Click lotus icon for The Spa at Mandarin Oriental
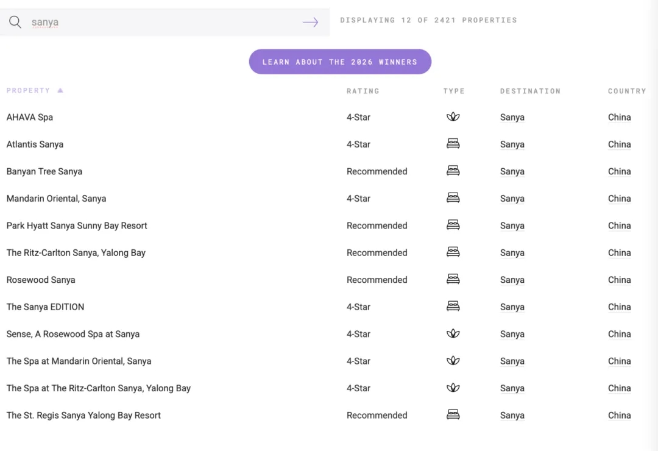This screenshot has height=451, width=658. coord(453,361)
